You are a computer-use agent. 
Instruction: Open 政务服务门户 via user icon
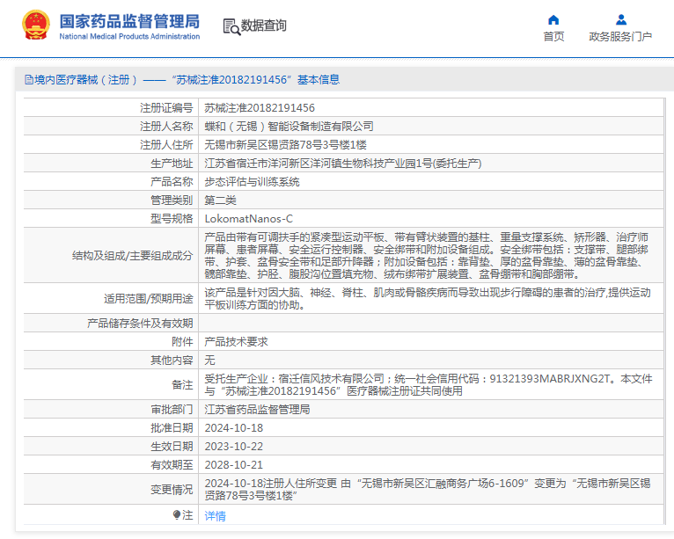pos(621,19)
